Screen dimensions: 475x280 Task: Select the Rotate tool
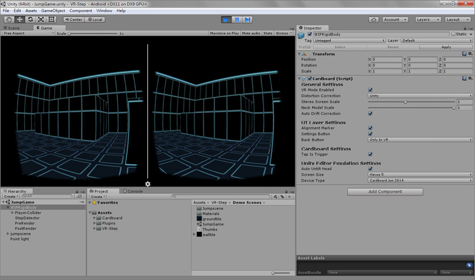(30, 19)
